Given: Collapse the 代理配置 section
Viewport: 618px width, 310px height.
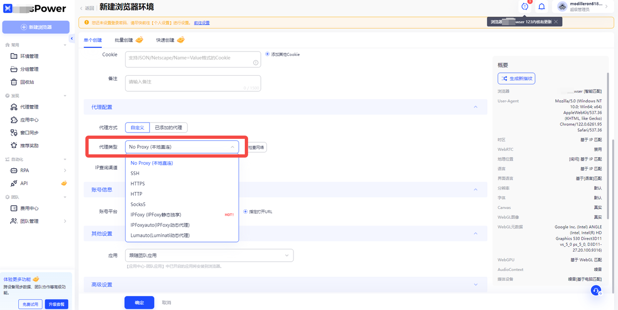Looking at the screenshot, I should pyautogui.click(x=476, y=107).
